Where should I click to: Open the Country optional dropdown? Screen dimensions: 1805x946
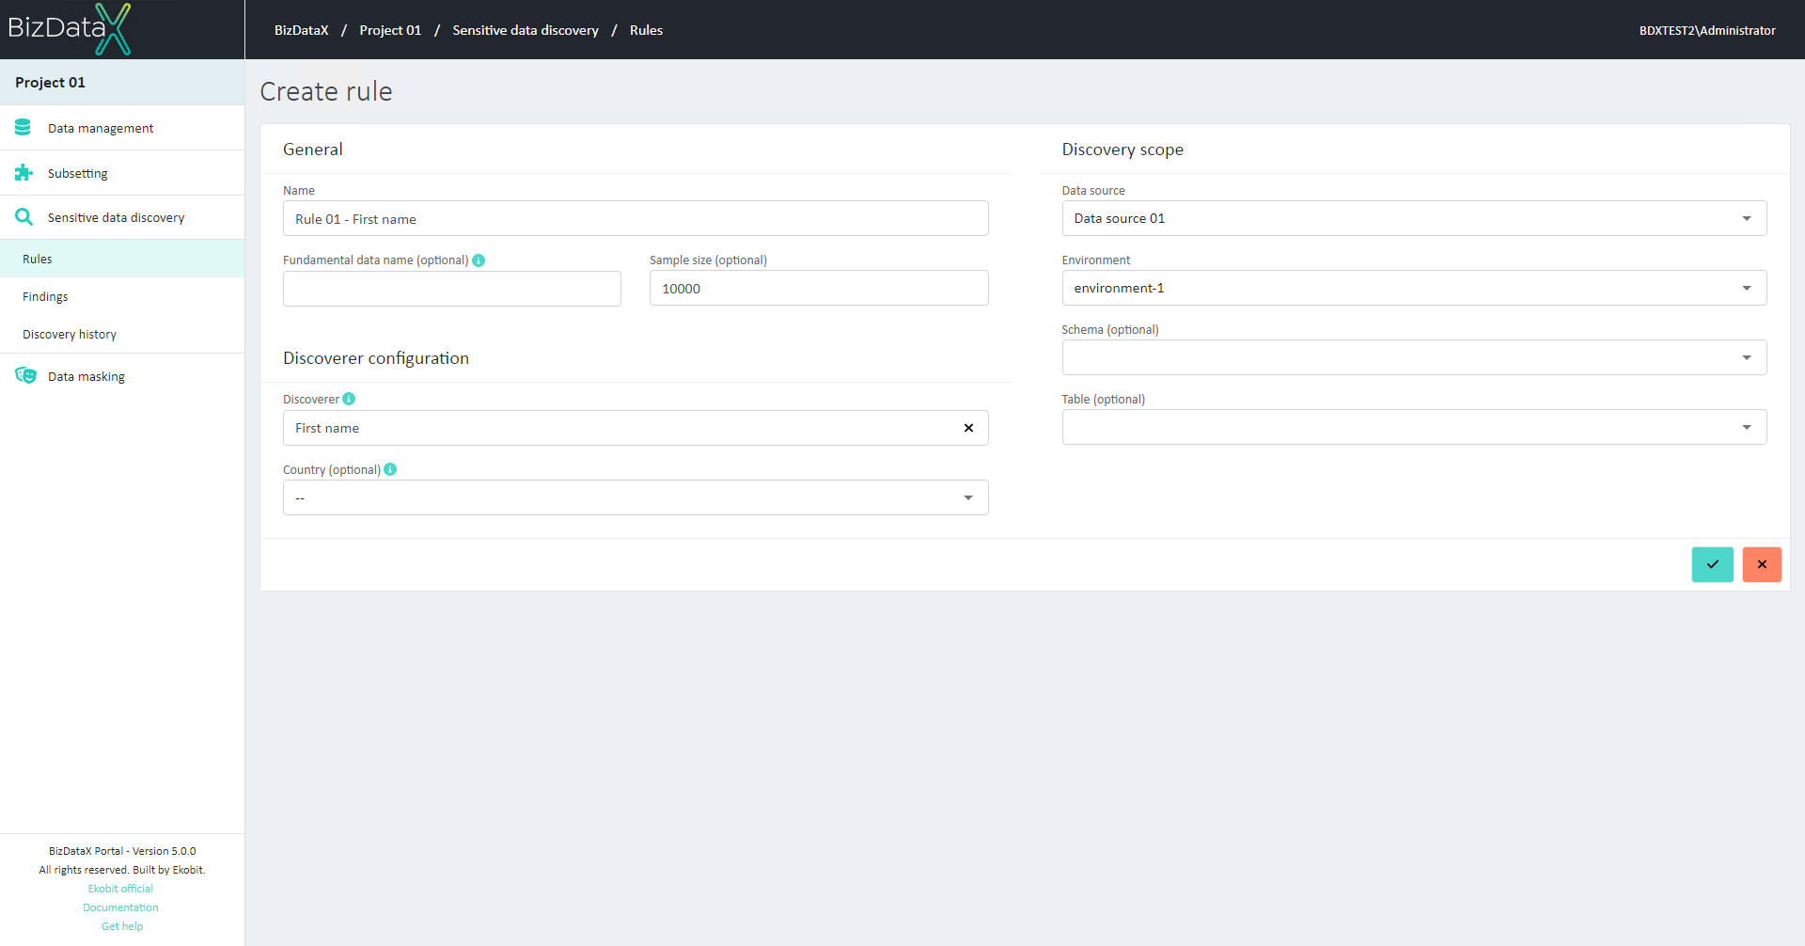coord(636,497)
